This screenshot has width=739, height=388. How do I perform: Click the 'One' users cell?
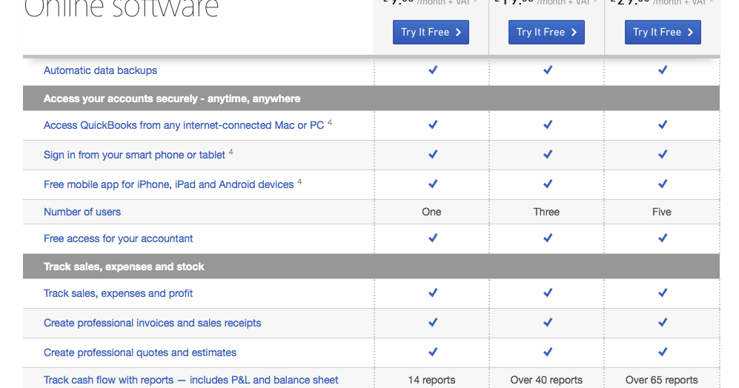[431, 212]
